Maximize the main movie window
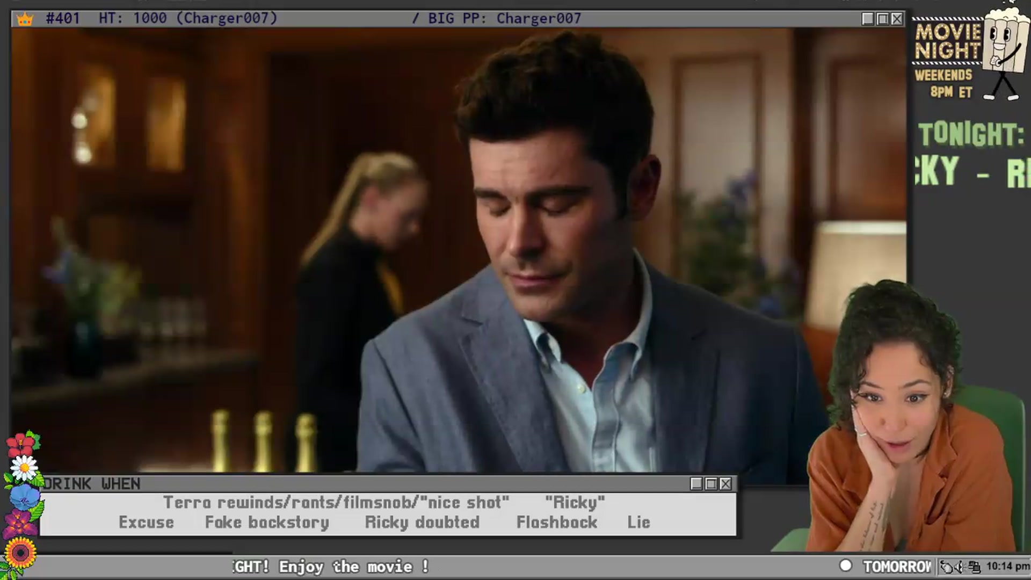This screenshot has width=1031, height=580. (883, 19)
